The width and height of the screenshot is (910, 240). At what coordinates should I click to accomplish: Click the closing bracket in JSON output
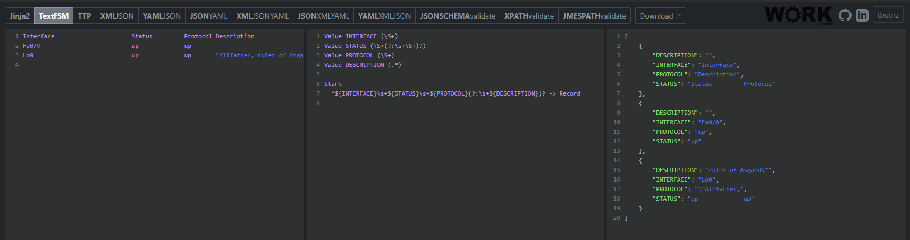[x=627, y=218]
